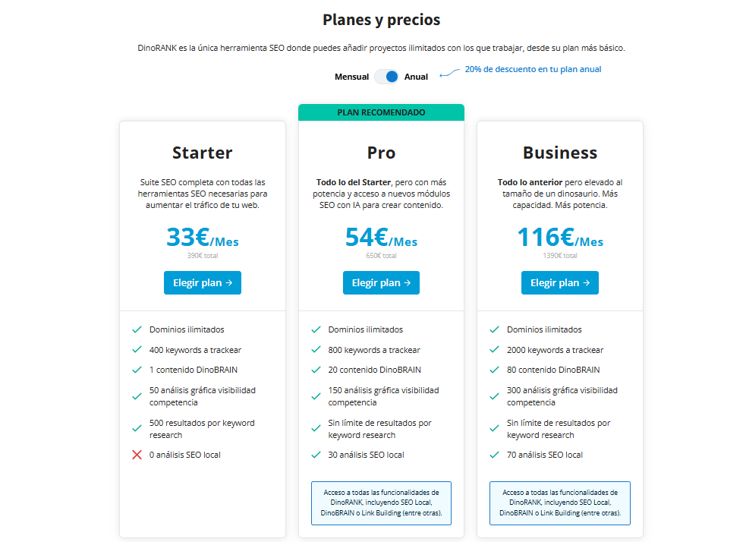Click the red X beside 0 análisis SEO local
Screen dimensions: 746x542
[137, 455]
